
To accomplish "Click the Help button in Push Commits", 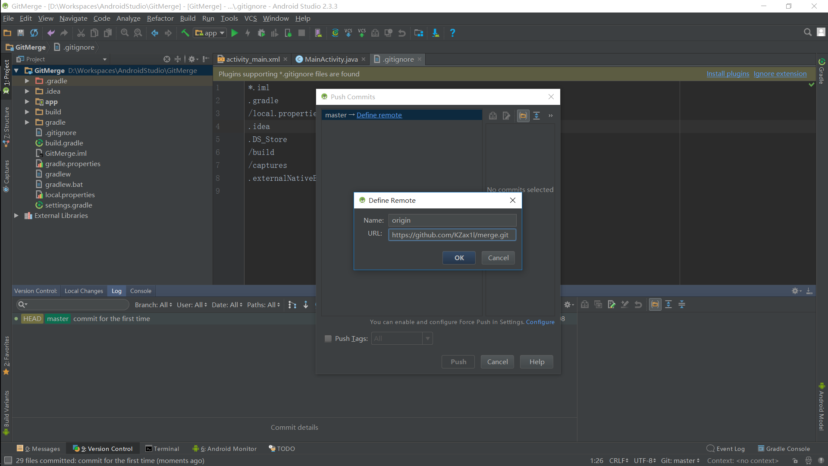I will [536, 362].
